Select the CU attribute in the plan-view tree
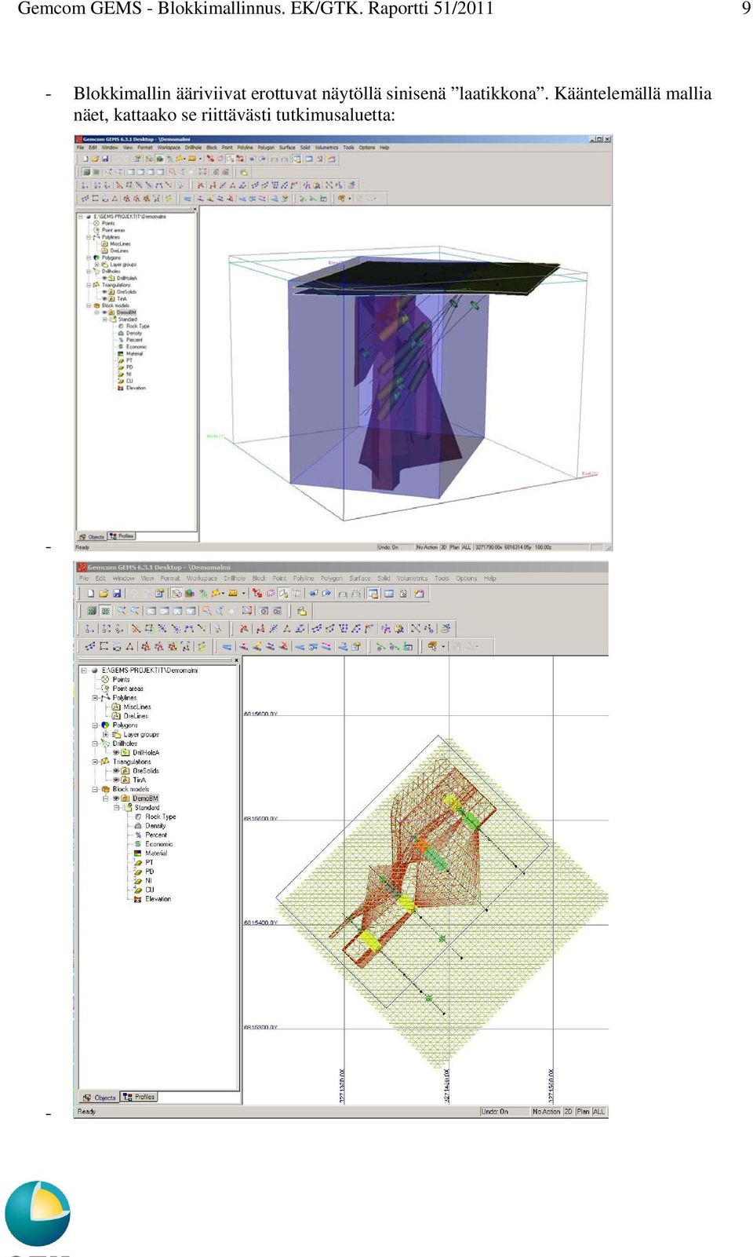753x1257 pixels. point(149,890)
